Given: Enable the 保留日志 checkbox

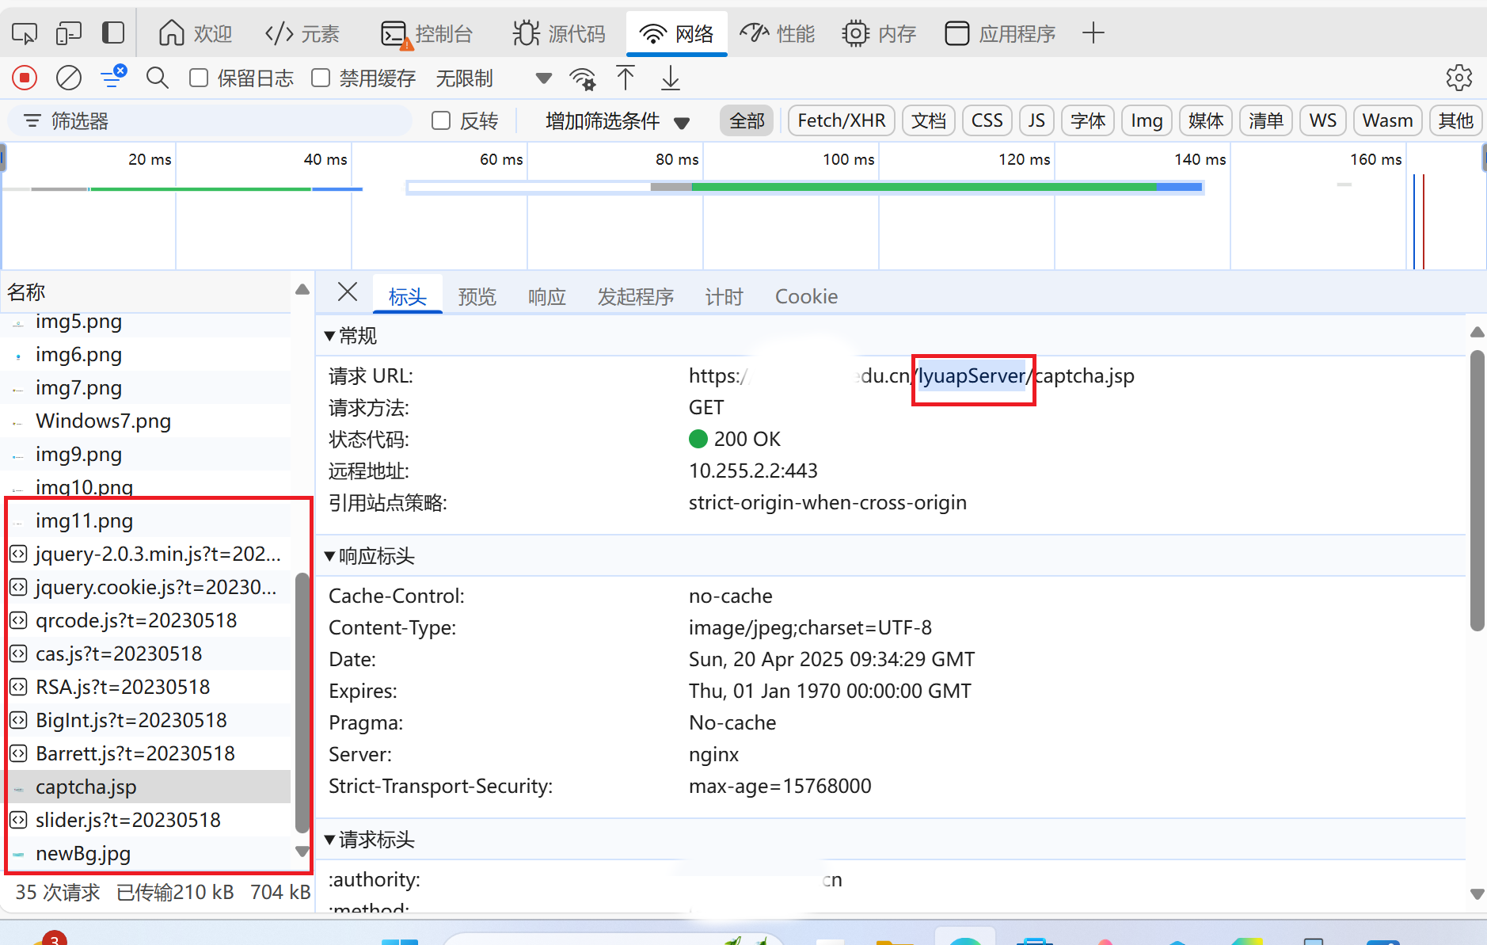Looking at the screenshot, I should 198,78.
